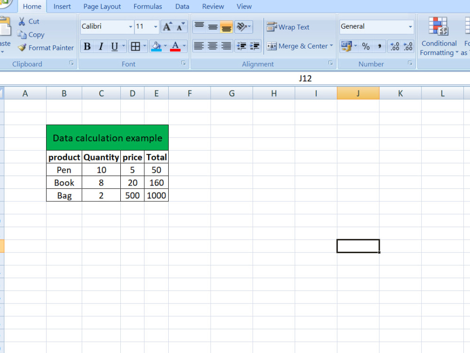Select column F header
The height and width of the screenshot is (353, 470).
pyautogui.click(x=190, y=93)
